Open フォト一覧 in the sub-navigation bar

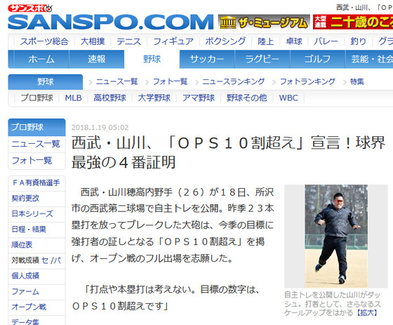point(170,81)
